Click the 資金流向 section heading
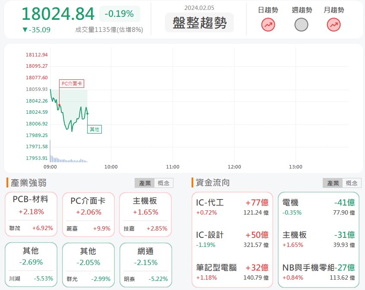Image resolution: width=365 pixels, height=290 pixels. tap(213, 183)
